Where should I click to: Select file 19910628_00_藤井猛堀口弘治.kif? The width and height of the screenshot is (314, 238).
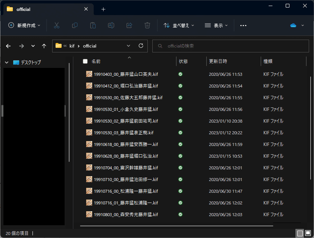pyautogui.click(x=126, y=156)
